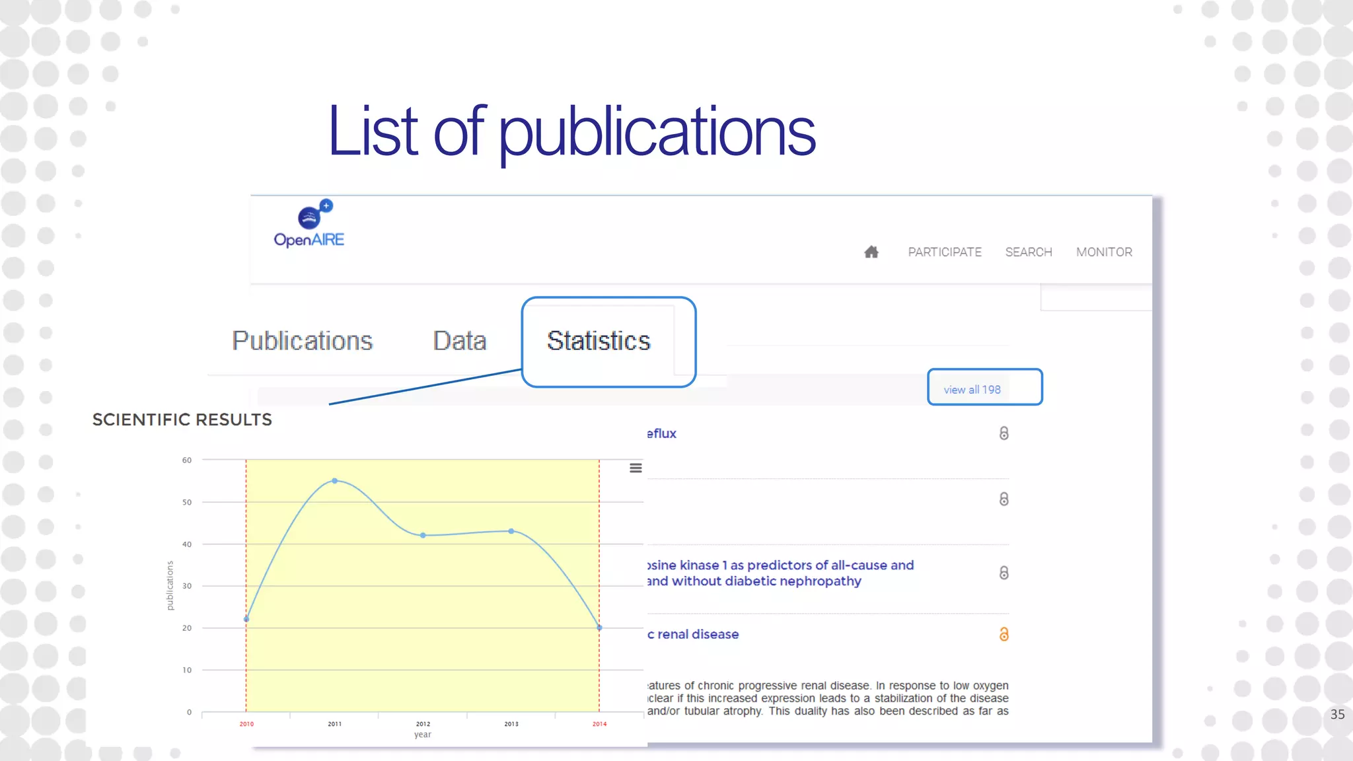The image size is (1353, 761).
Task: Click the 2011 data point on the chart
Action: click(x=335, y=481)
